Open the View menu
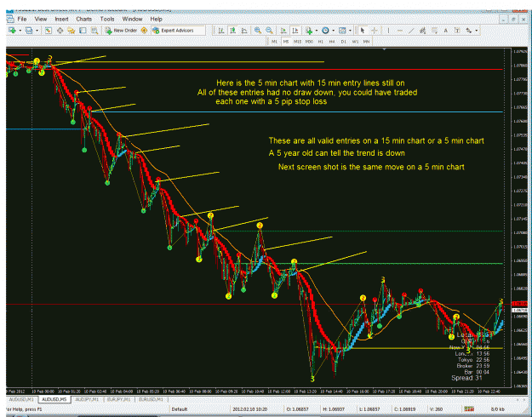Screen dimensions: 532x417 [41, 19]
